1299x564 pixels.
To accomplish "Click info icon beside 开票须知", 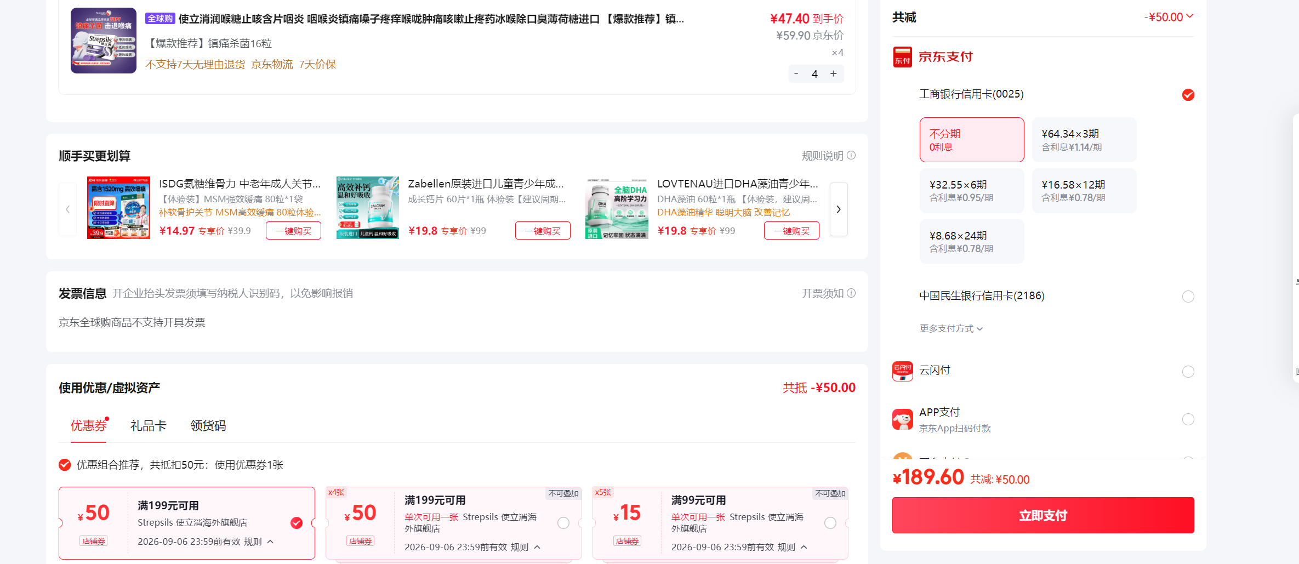I will (851, 293).
